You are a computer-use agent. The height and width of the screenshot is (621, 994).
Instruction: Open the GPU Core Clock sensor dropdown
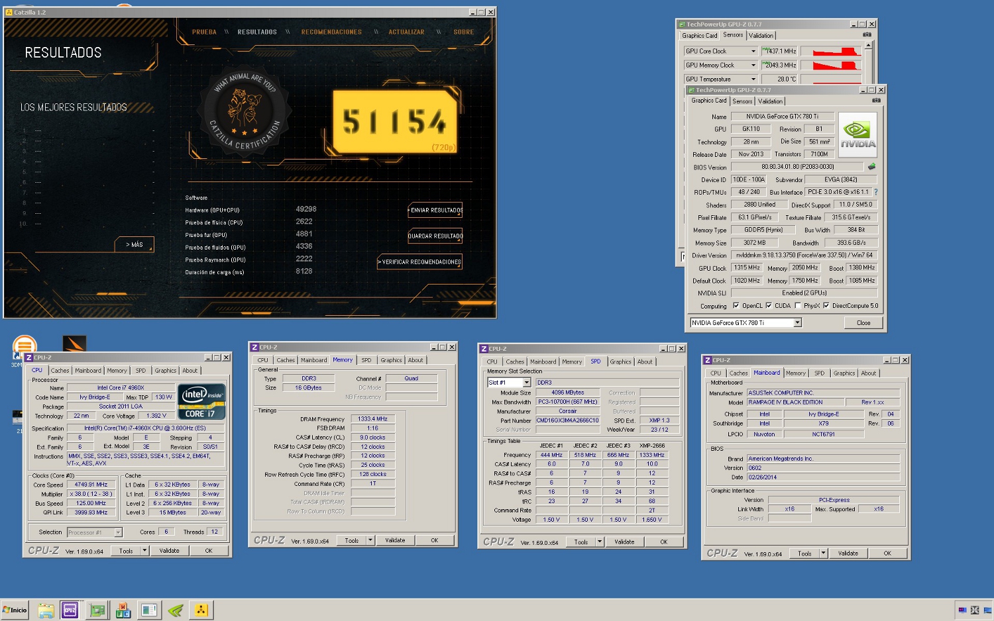pos(753,51)
